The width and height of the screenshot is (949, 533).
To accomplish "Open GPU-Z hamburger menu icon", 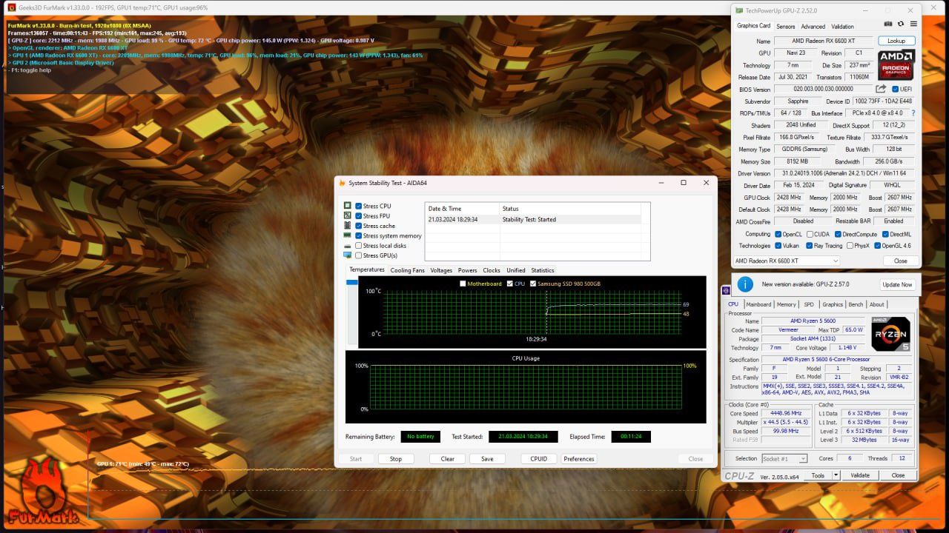I will [913, 24].
